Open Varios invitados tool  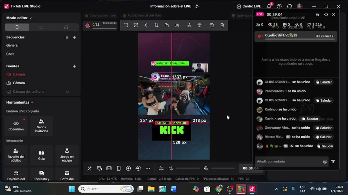pyautogui.click(x=41, y=126)
